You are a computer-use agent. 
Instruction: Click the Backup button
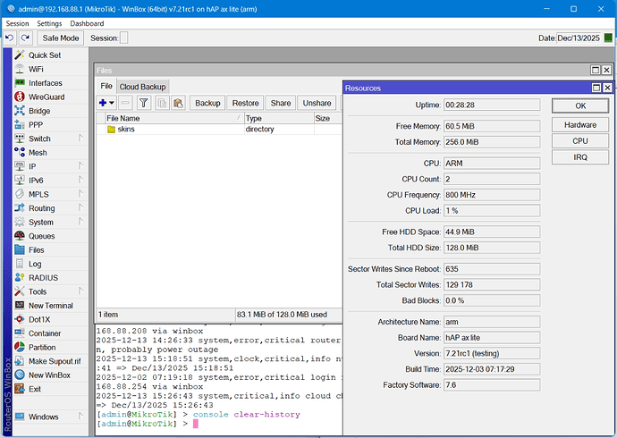click(x=207, y=103)
